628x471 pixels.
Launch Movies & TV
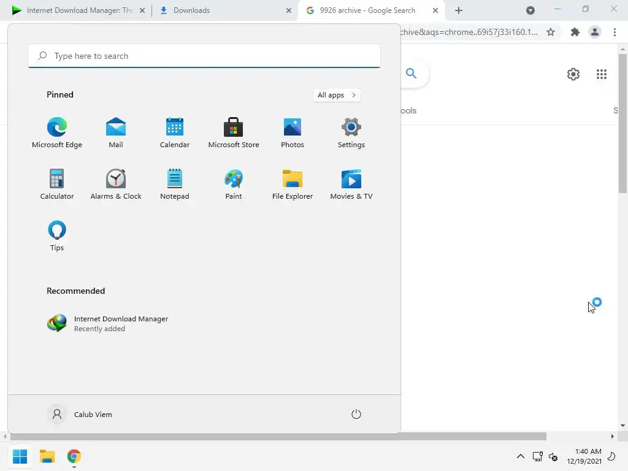351,184
